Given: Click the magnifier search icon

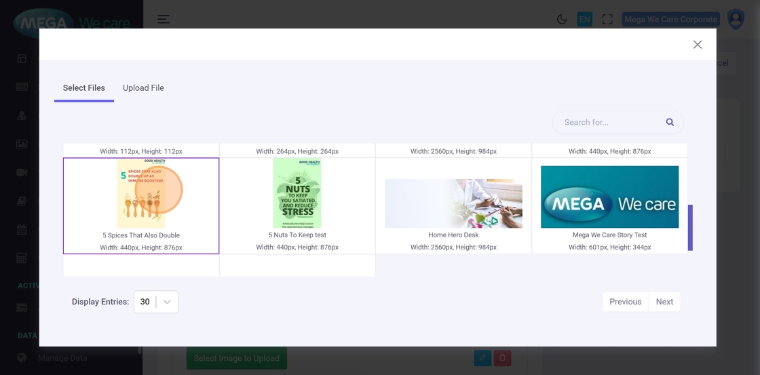Looking at the screenshot, I should 670,122.
